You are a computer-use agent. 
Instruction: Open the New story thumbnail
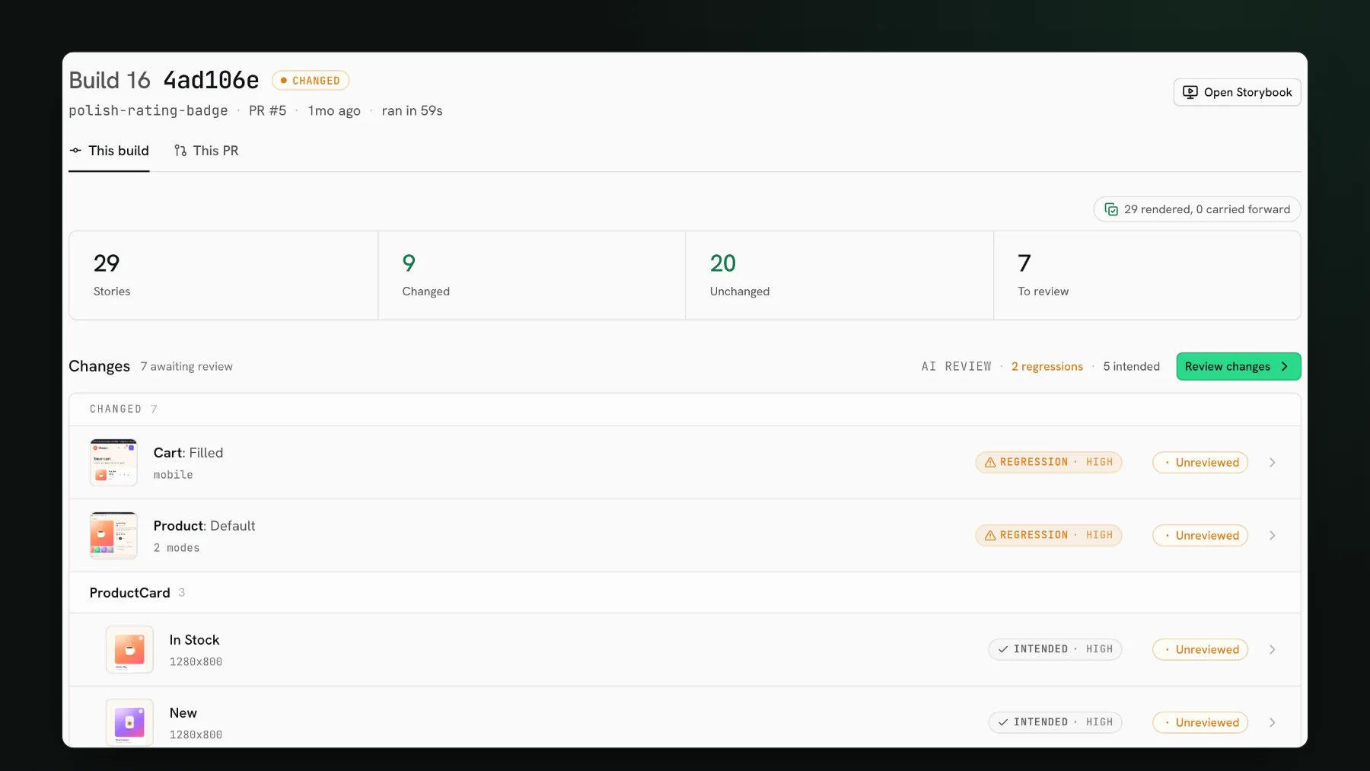point(129,722)
